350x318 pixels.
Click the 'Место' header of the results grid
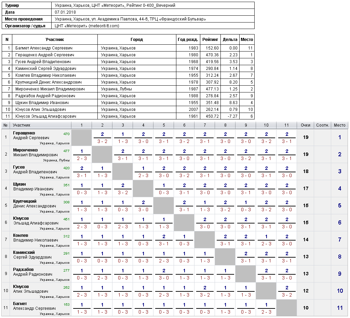click(x=339, y=125)
